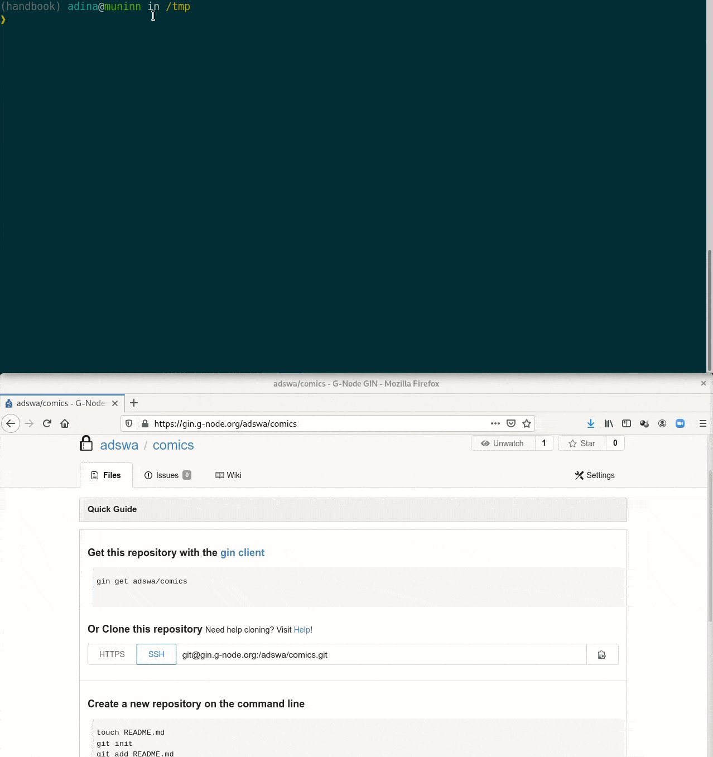Switch to the Issues tab

point(167,475)
